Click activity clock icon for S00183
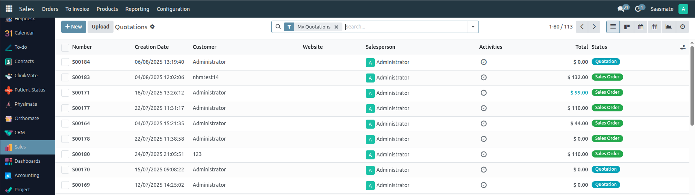695x195 pixels. [484, 77]
